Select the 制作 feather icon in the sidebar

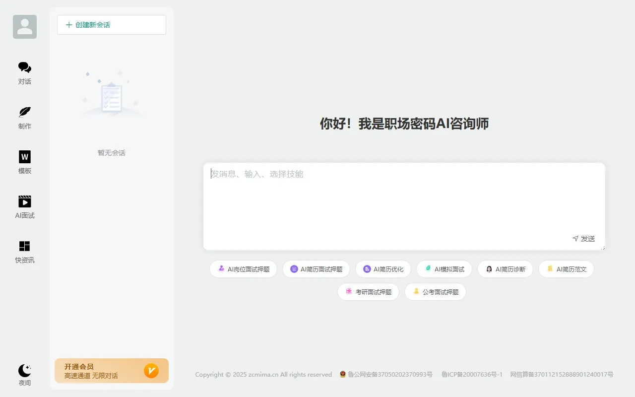tap(24, 117)
